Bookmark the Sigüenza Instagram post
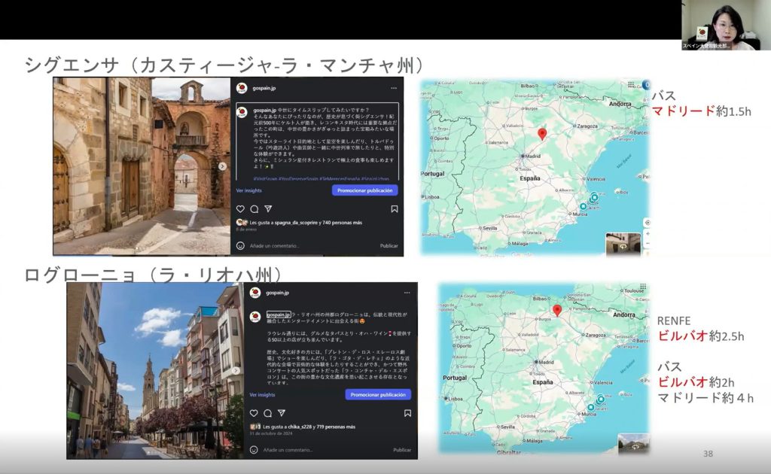 [x=394, y=209]
